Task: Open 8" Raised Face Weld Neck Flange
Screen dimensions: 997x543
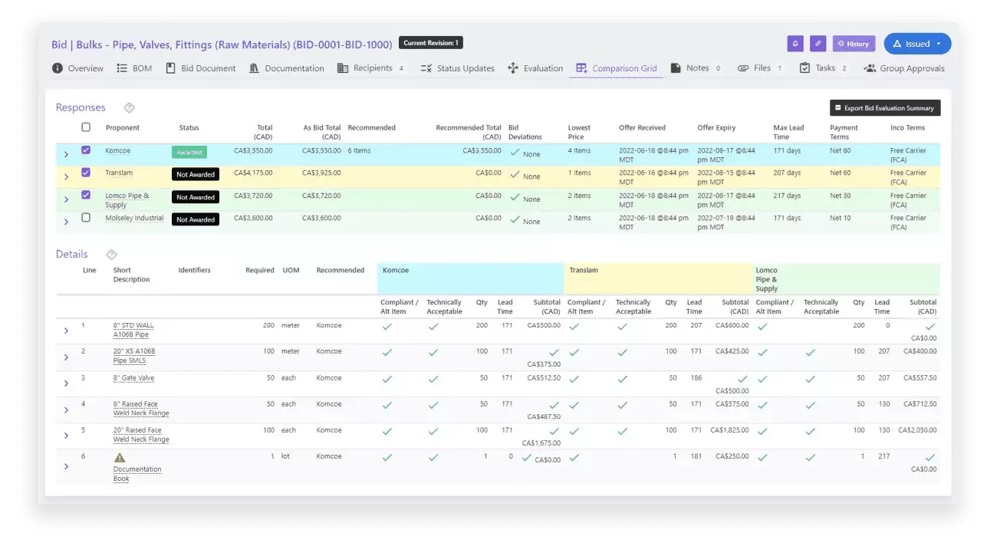Action: (x=141, y=409)
